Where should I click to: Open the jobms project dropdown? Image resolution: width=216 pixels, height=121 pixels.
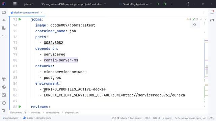(x=29, y=4)
